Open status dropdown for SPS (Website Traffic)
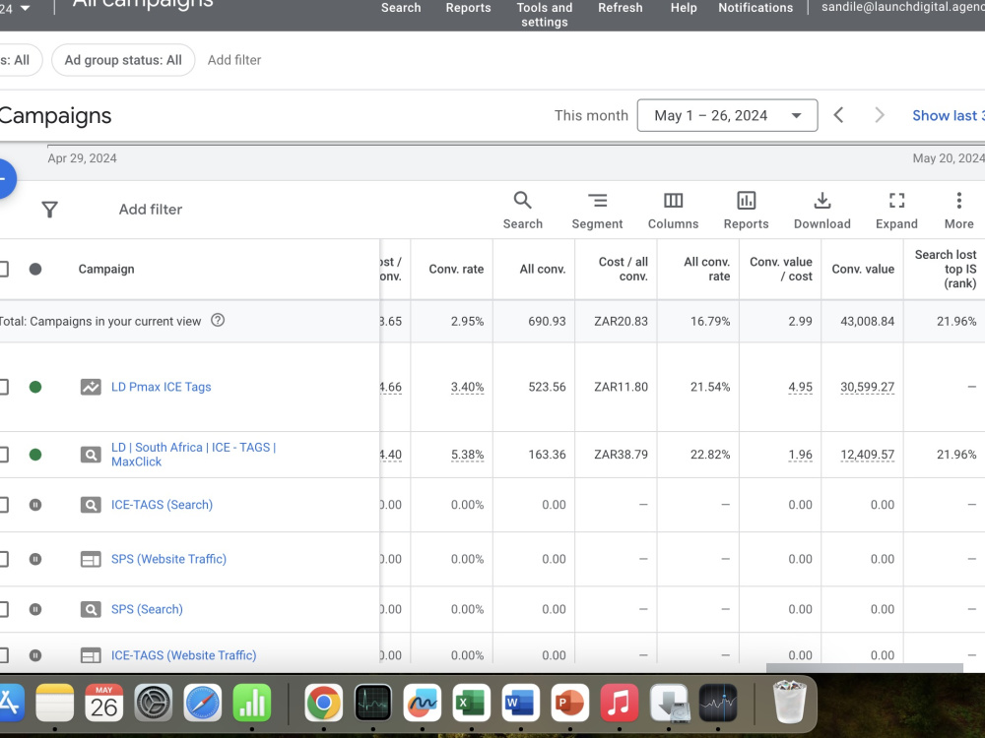 pyautogui.click(x=35, y=559)
